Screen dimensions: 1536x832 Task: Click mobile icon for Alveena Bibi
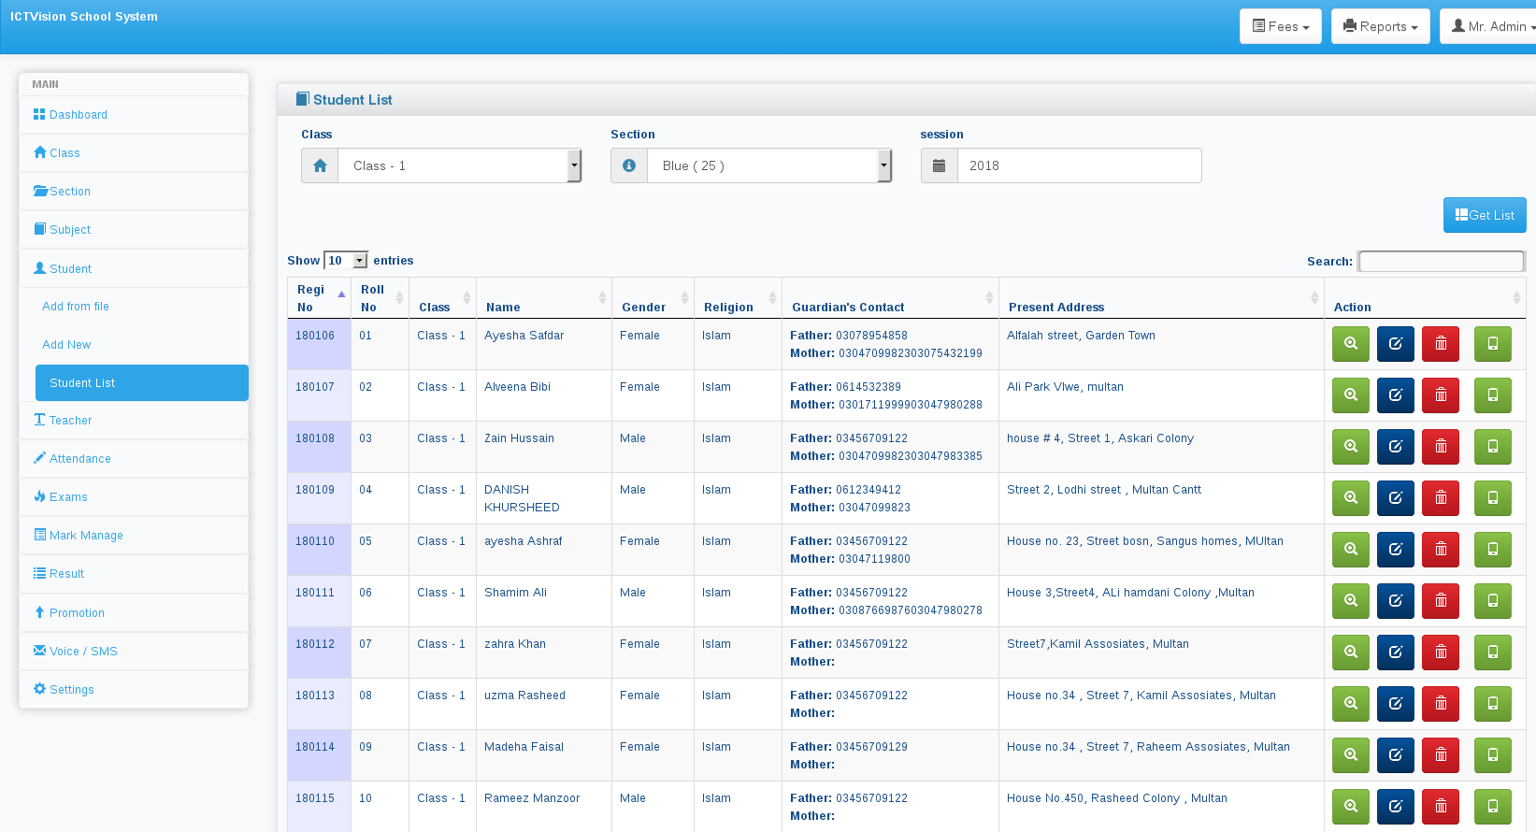pyautogui.click(x=1493, y=395)
